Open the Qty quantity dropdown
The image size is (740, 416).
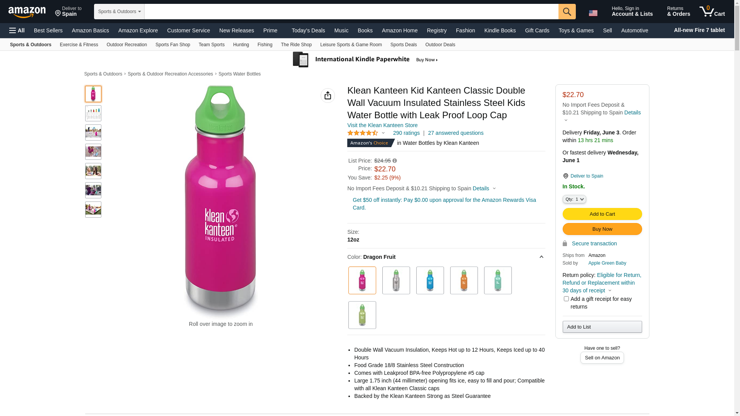574,199
